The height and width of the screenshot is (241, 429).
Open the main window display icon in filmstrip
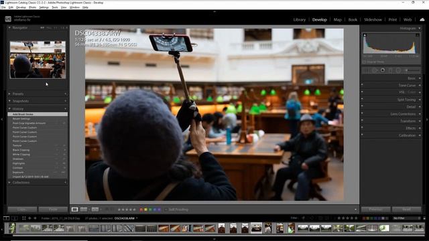tap(6, 218)
